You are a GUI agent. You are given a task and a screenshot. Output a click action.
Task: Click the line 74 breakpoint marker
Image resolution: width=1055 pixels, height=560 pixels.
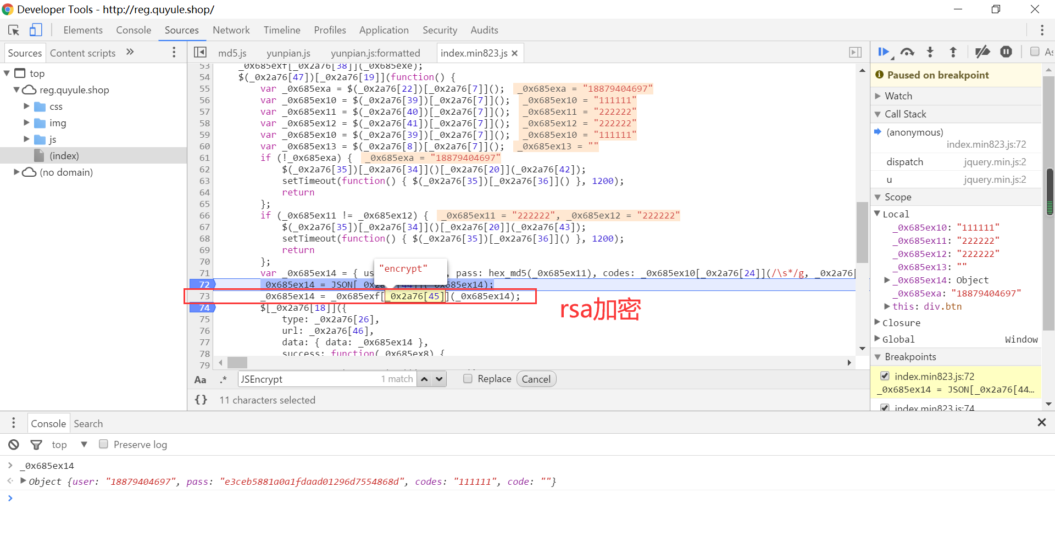coord(202,307)
